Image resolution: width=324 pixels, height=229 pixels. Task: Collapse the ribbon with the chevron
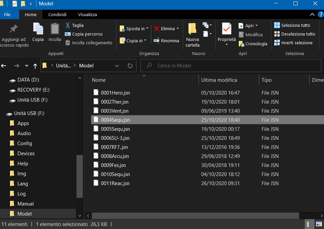point(312,14)
